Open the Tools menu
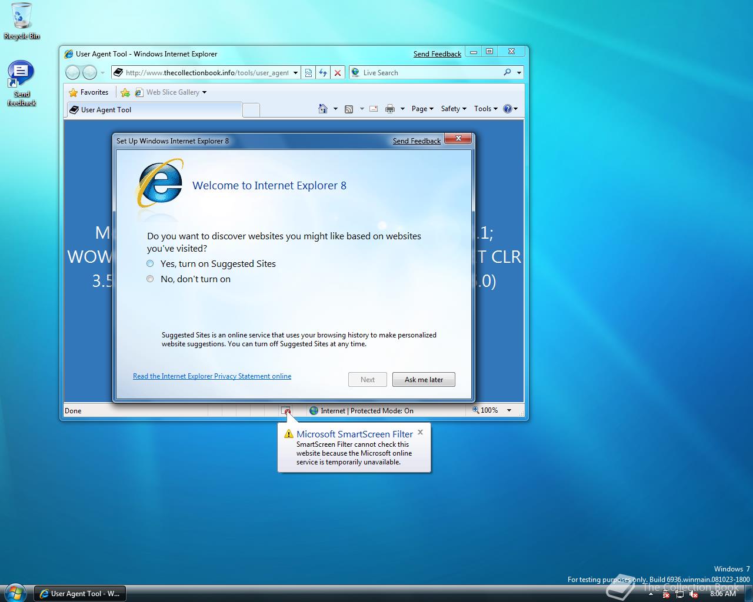The height and width of the screenshot is (602, 753). 486,109
